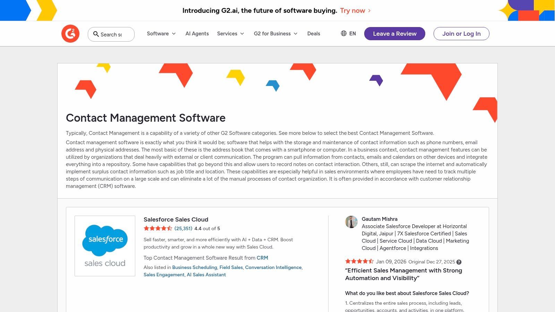Click the search magnifier icon

tap(96, 34)
